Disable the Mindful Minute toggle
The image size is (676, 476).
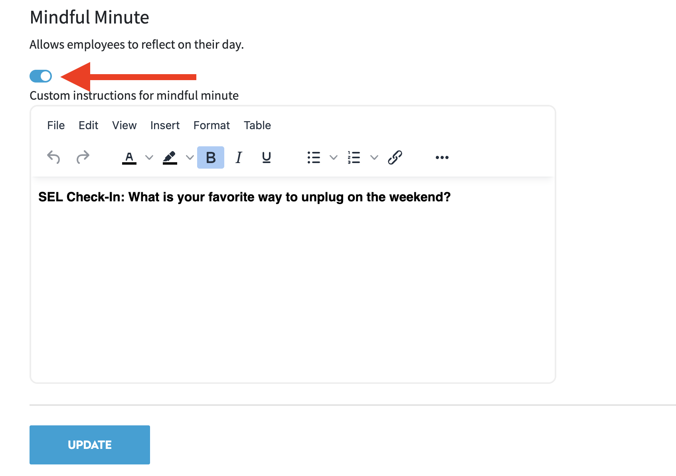coord(40,76)
